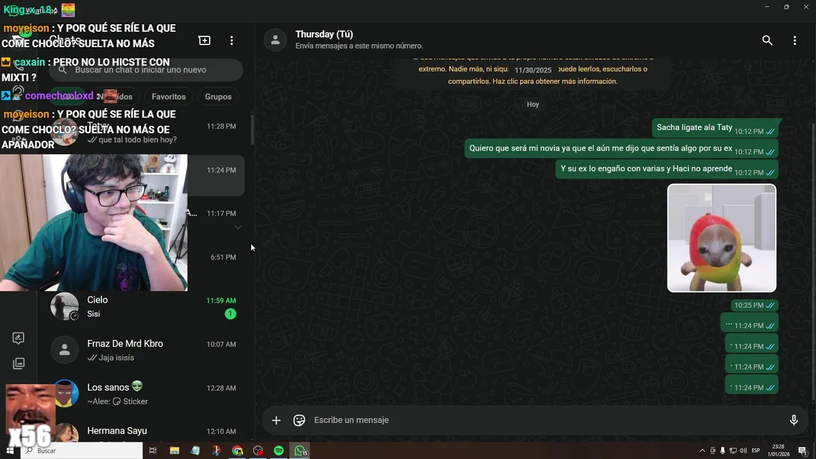Select the Grupos filter tab
This screenshot has width=816, height=459.
click(218, 96)
